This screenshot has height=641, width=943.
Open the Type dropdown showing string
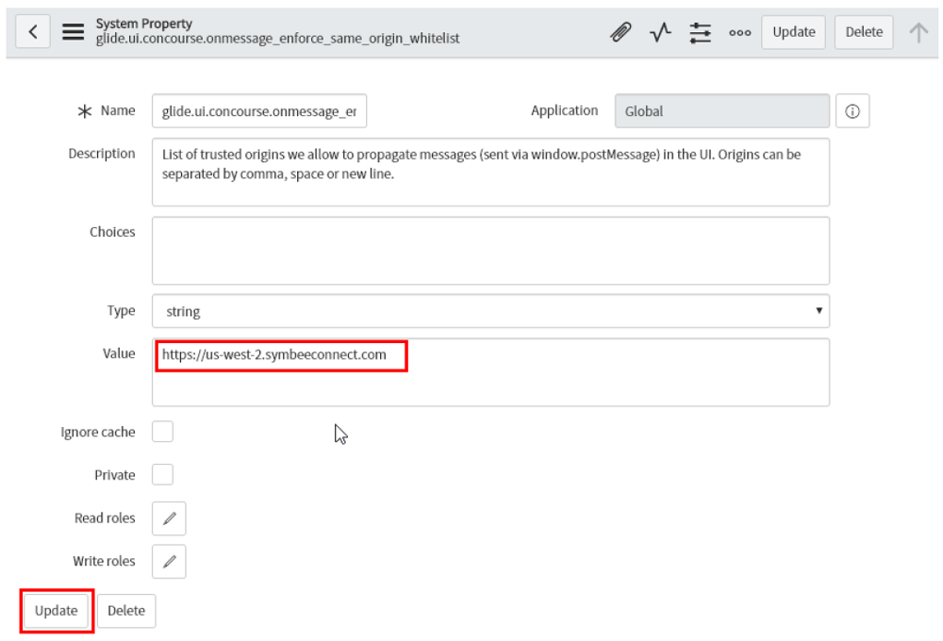(490, 311)
